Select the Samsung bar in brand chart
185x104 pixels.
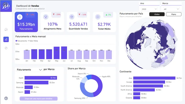click(36, 83)
